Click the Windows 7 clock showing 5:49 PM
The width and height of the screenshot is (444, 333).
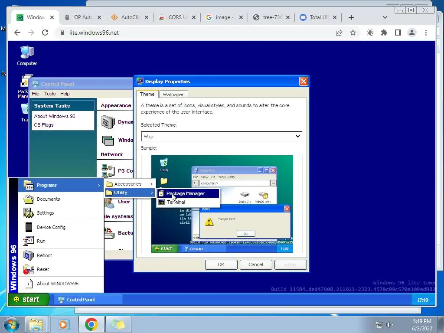(x=422, y=325)
